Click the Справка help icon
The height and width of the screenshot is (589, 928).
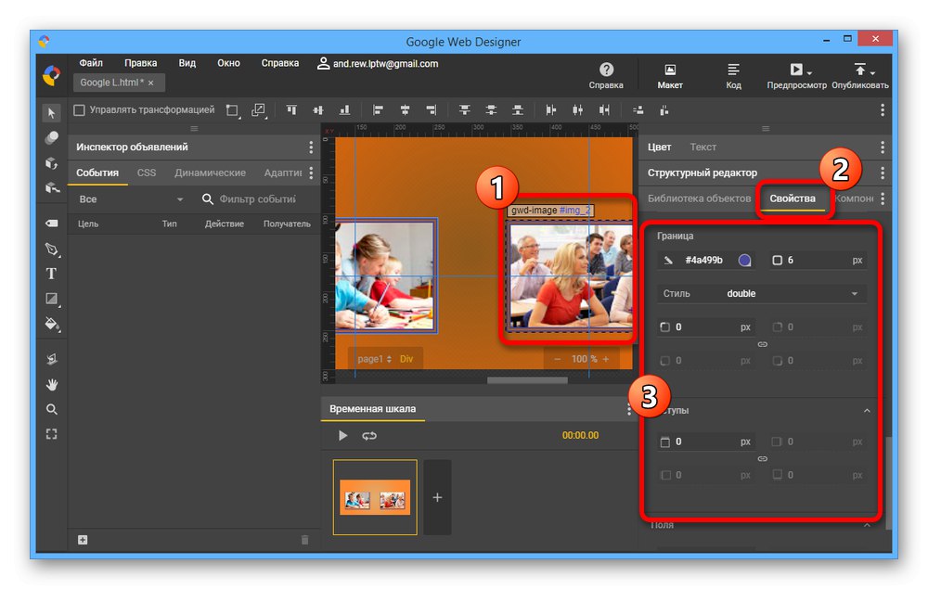pos(606,70)
